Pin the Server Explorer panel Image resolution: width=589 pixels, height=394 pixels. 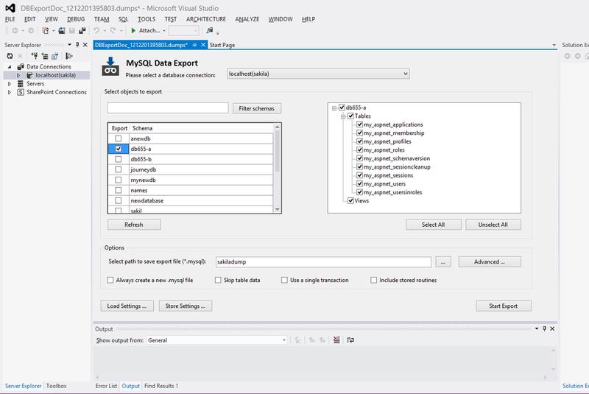[77, 45]
